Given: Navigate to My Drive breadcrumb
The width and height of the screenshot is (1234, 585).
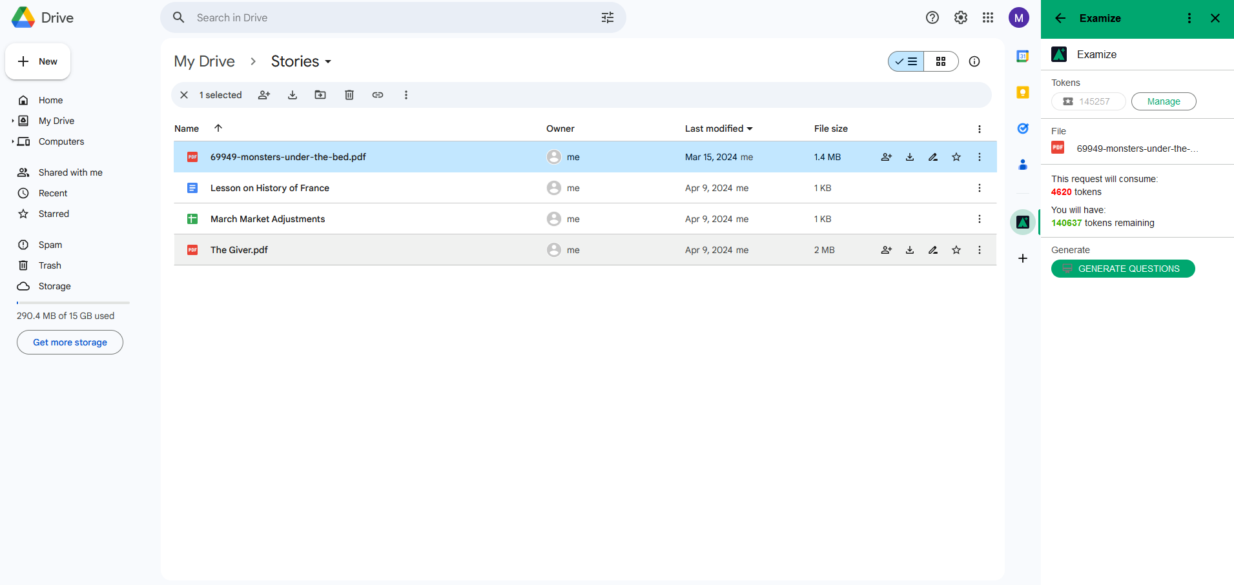Looking at the screenshot, I should pyautogui.click(x=204, y=61).
